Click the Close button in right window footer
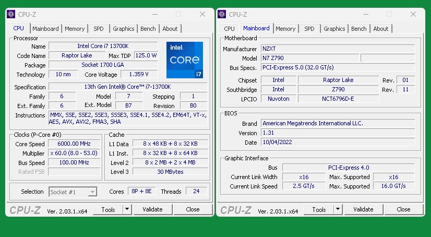The height and width of the screenshot is (237, 431). 403,209
